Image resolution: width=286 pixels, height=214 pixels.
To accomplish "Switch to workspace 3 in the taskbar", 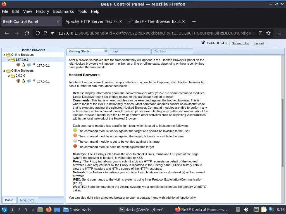I will tap(26, 210).
